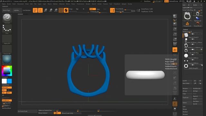The image size is (206, 116).
Task: Select the Move transform tool
Action: click(x=45, y=10)
